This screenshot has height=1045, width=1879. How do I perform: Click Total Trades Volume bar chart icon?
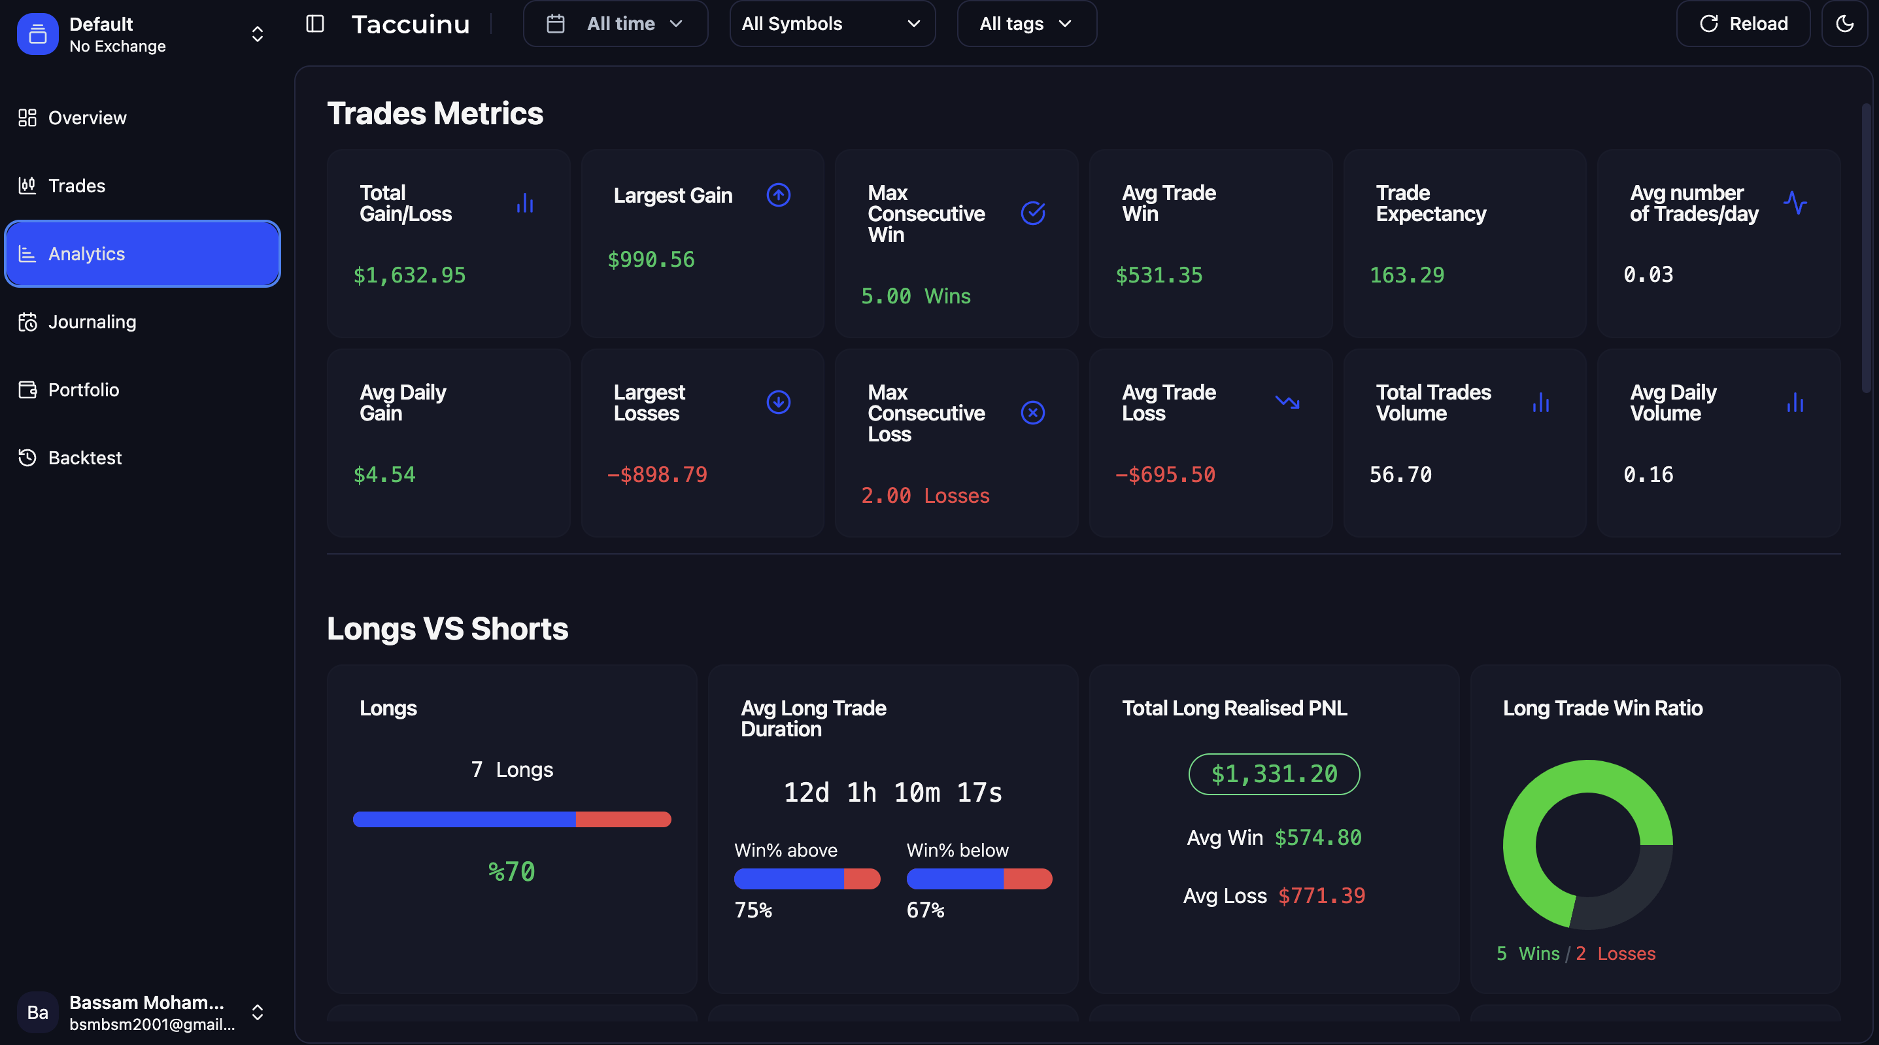[1540, 402]
